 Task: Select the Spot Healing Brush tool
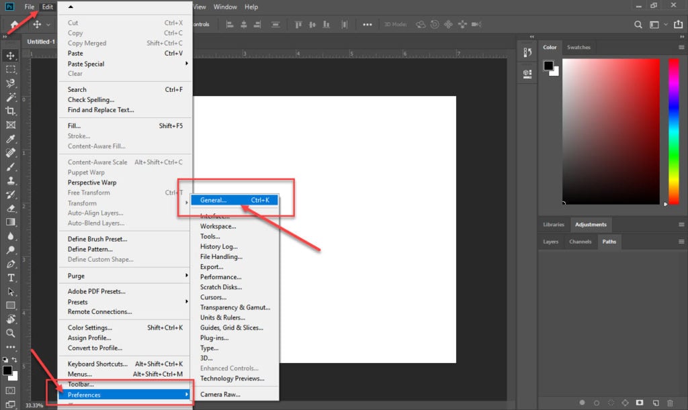(11, 153)
